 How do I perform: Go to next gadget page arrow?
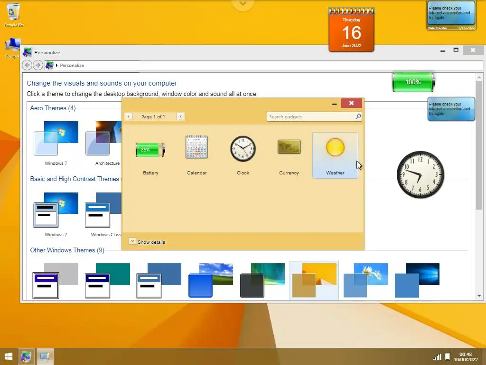coord(180,117)
